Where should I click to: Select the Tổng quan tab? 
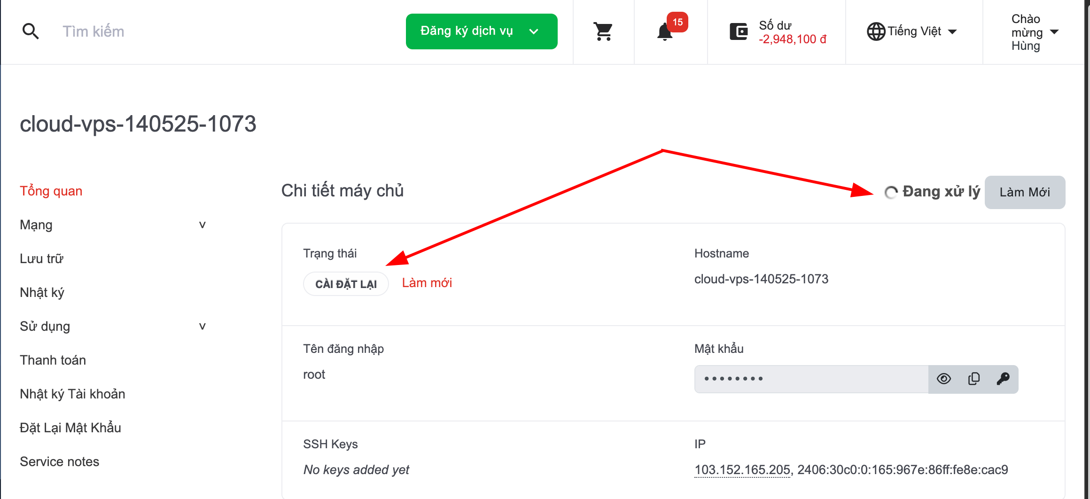pyautogui.click(x=51, y=191)
